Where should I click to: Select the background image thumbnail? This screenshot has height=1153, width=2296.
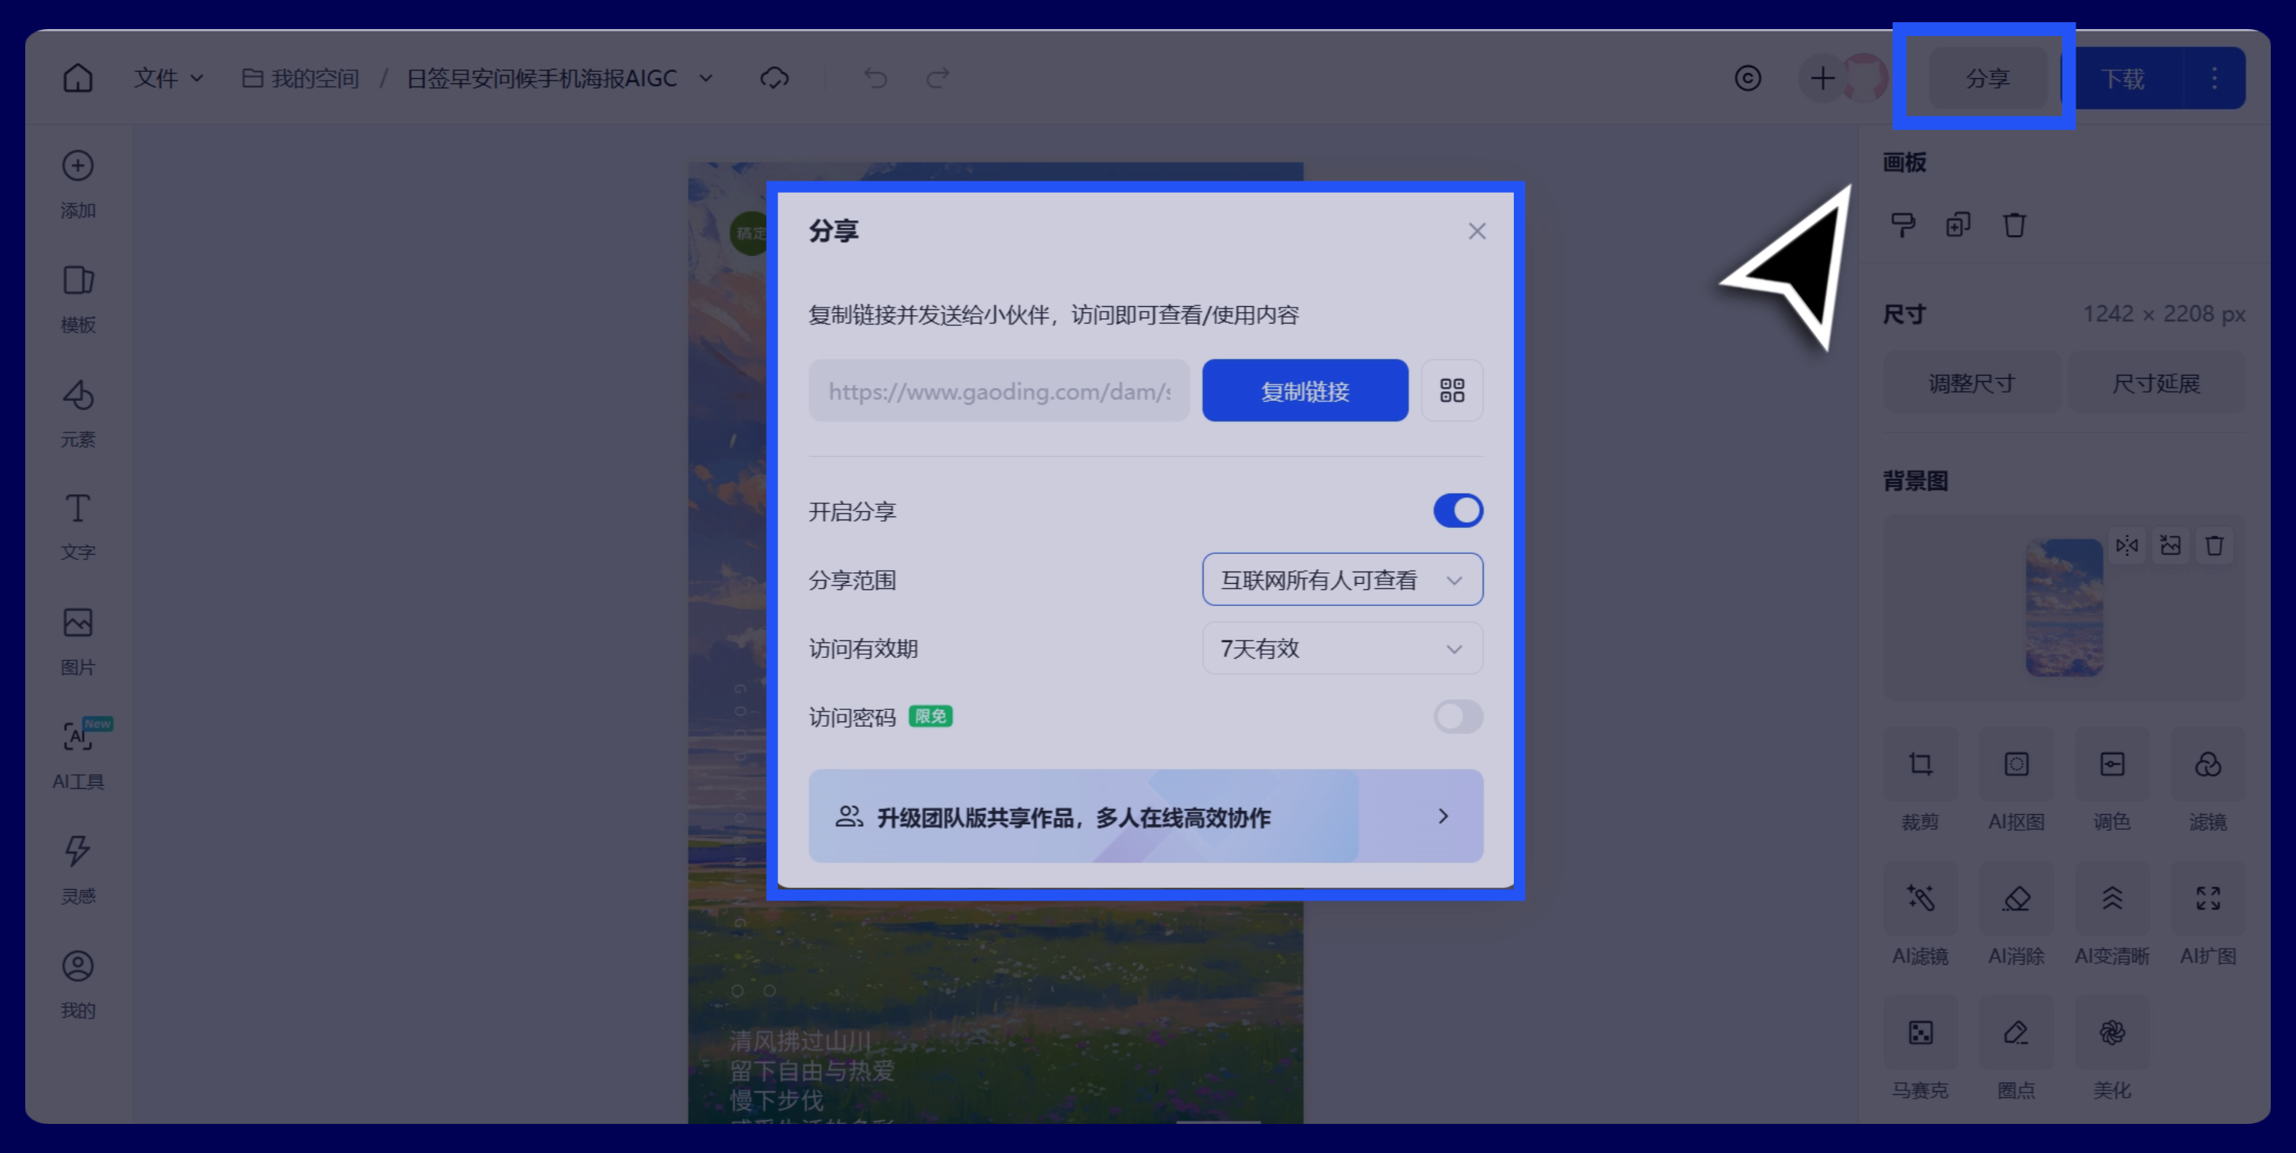point(2064,607)
